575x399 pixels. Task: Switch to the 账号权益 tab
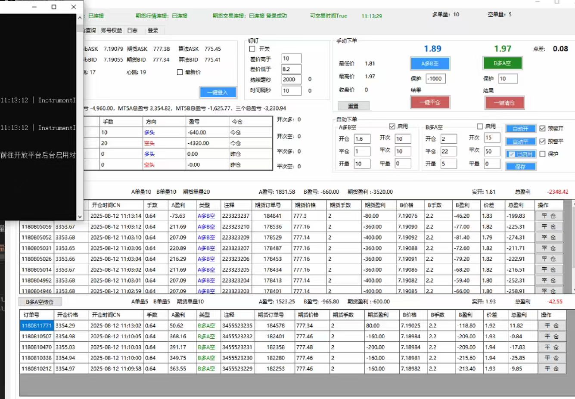pyautogui.click(x=112, y=31)
